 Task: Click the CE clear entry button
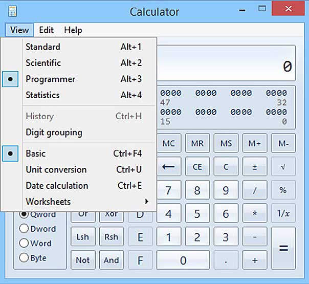pyautogui.click(x=197, y=167)
